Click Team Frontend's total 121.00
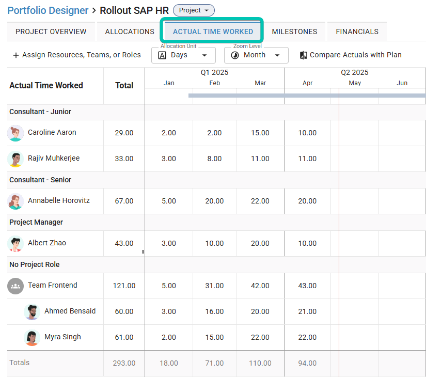The height and width of the screenshot is (377, 426). tap(124, 286)
